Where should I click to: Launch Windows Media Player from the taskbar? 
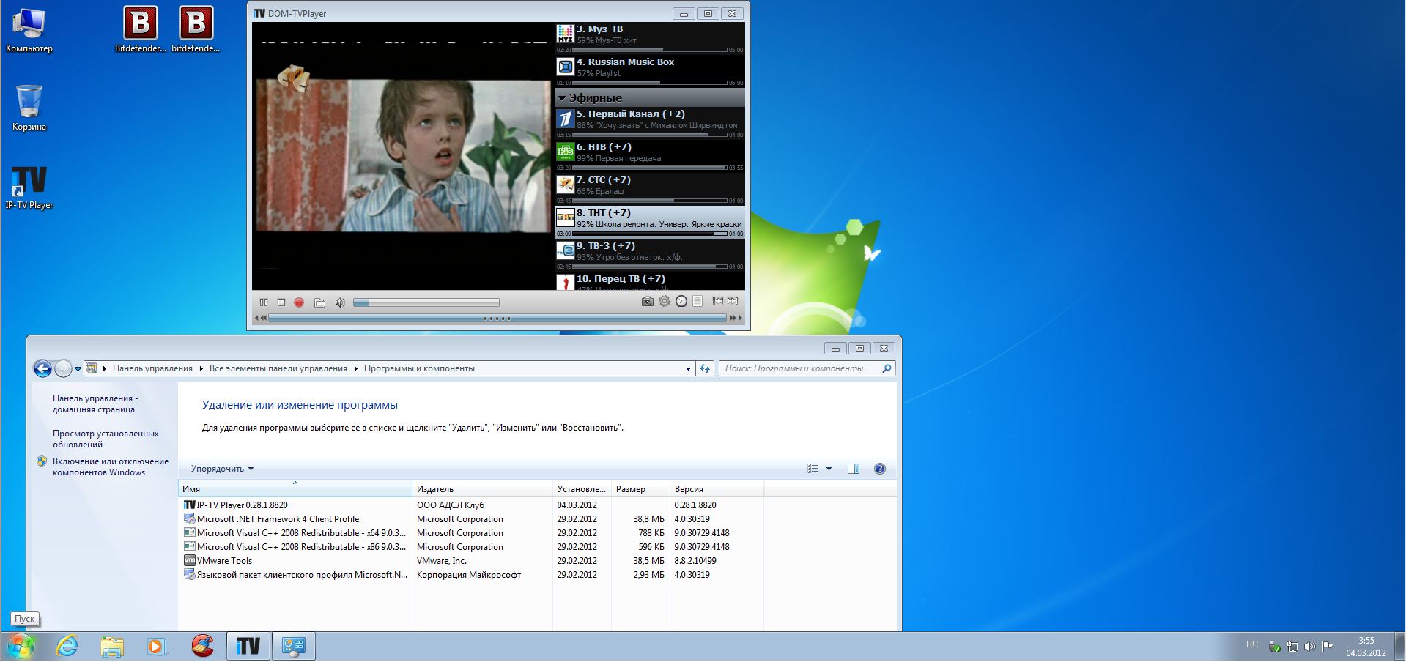click(x=156, y=646)
